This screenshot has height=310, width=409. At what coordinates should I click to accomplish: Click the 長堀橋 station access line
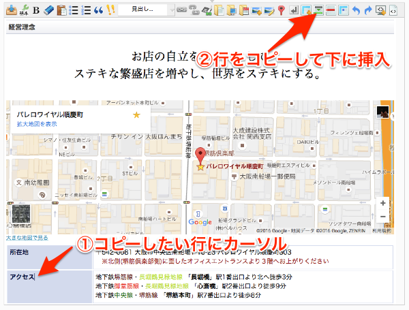[194, 277]
